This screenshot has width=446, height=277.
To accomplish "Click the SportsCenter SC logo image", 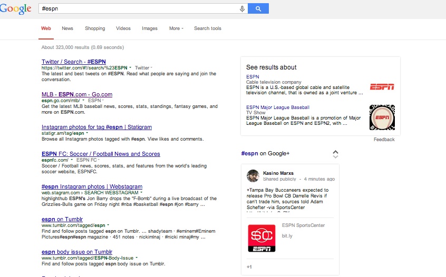I will (261, 238).
